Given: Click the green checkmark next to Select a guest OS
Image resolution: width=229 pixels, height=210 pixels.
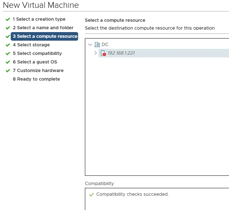Looking at the screenshot, I should (8, 62).
